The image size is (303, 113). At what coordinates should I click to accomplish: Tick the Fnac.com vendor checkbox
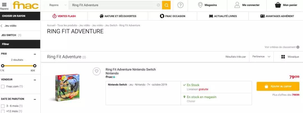pyautogui.click(x=3, y=87)
